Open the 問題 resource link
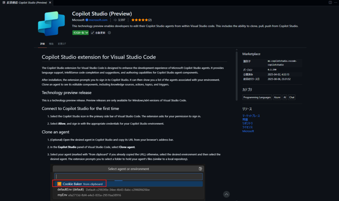 point(245,120)
